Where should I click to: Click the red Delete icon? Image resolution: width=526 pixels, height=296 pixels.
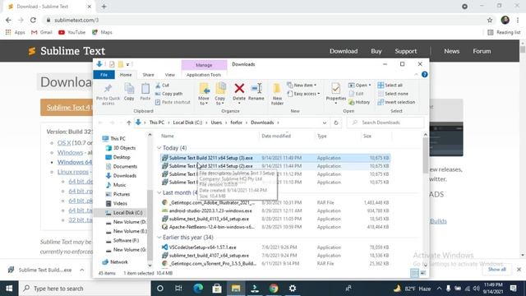point(239,89)
